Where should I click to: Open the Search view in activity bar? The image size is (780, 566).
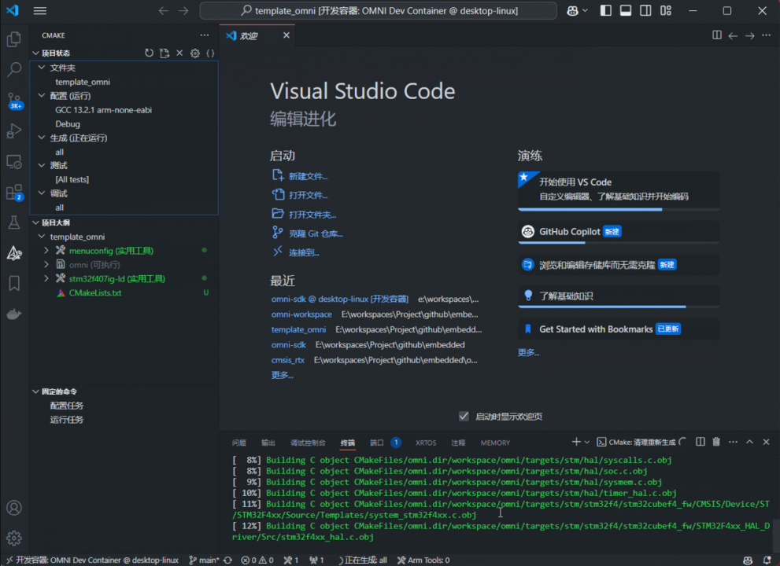(x=14, y=69)
